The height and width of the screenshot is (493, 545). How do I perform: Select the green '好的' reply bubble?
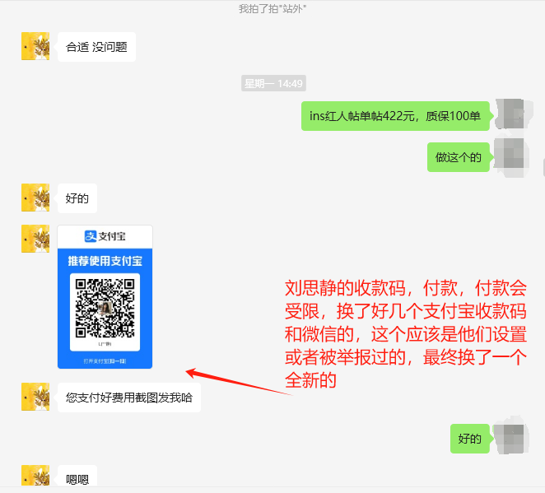[470, 439]
